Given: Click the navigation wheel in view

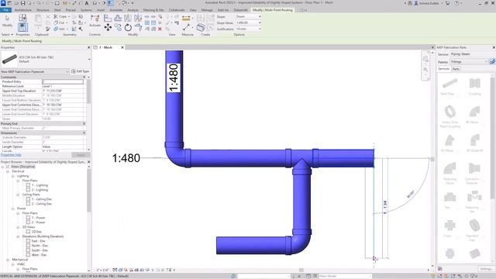Looking at the screenshot, I should click(425, 59).
